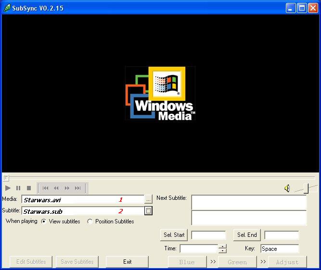Click the Sel. End button
The height and width of the screenshot is (270, 321).
point(247,235)
